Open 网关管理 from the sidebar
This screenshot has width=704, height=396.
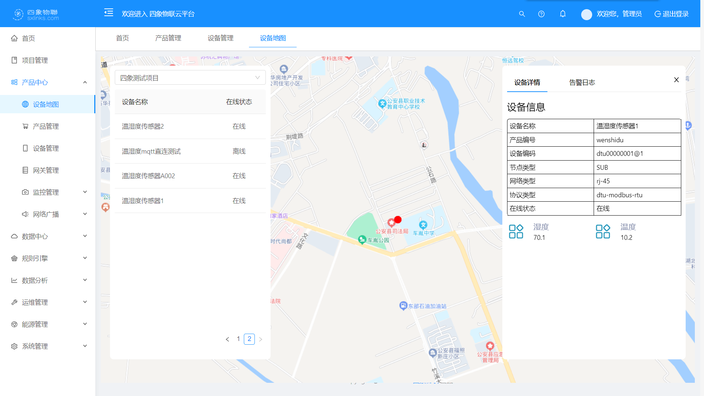coord(45,170)
